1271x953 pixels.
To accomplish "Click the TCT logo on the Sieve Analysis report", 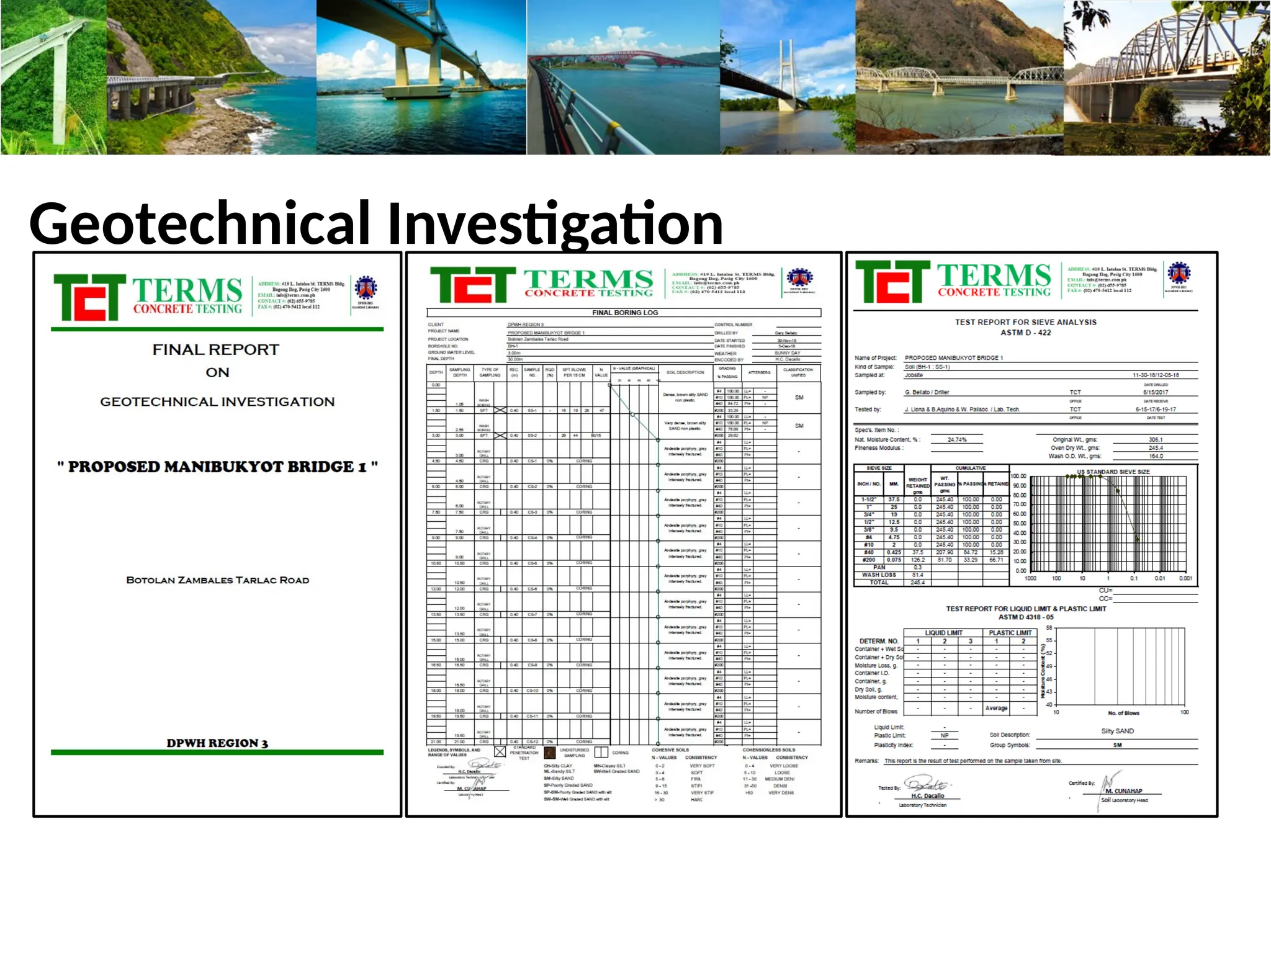I will tap(892, 281).
